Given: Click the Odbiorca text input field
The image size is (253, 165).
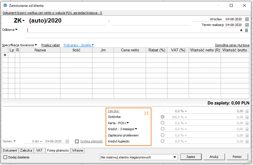Looking at the screenshot, I should coord(132,30).
